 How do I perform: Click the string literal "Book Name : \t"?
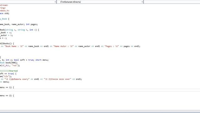14,46
